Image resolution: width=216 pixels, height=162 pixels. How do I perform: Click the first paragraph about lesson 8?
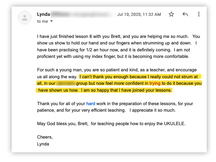(x=118, y=47)
